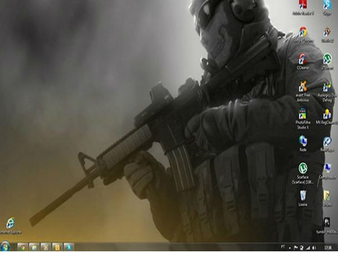Click the PT language indicator in taskbar
The image size is (338, 253).
[x=282, y=247]
